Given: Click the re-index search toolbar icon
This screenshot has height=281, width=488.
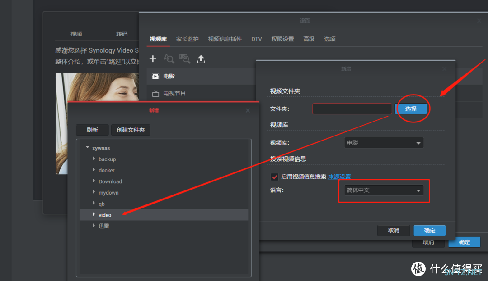Looking at the screenshot, I should tap(185, 59).
